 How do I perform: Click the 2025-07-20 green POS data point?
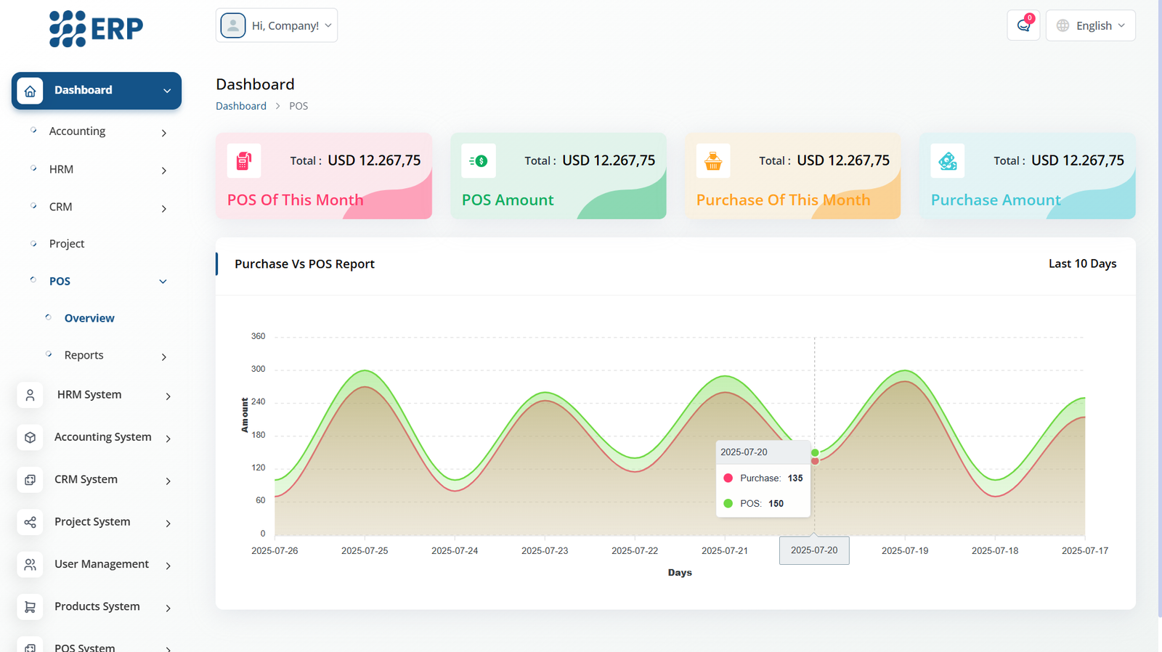tap(815, 452)
